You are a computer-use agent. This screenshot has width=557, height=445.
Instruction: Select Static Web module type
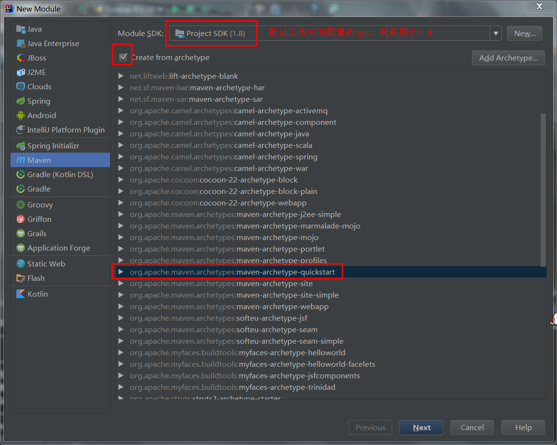tap(61, 264)
